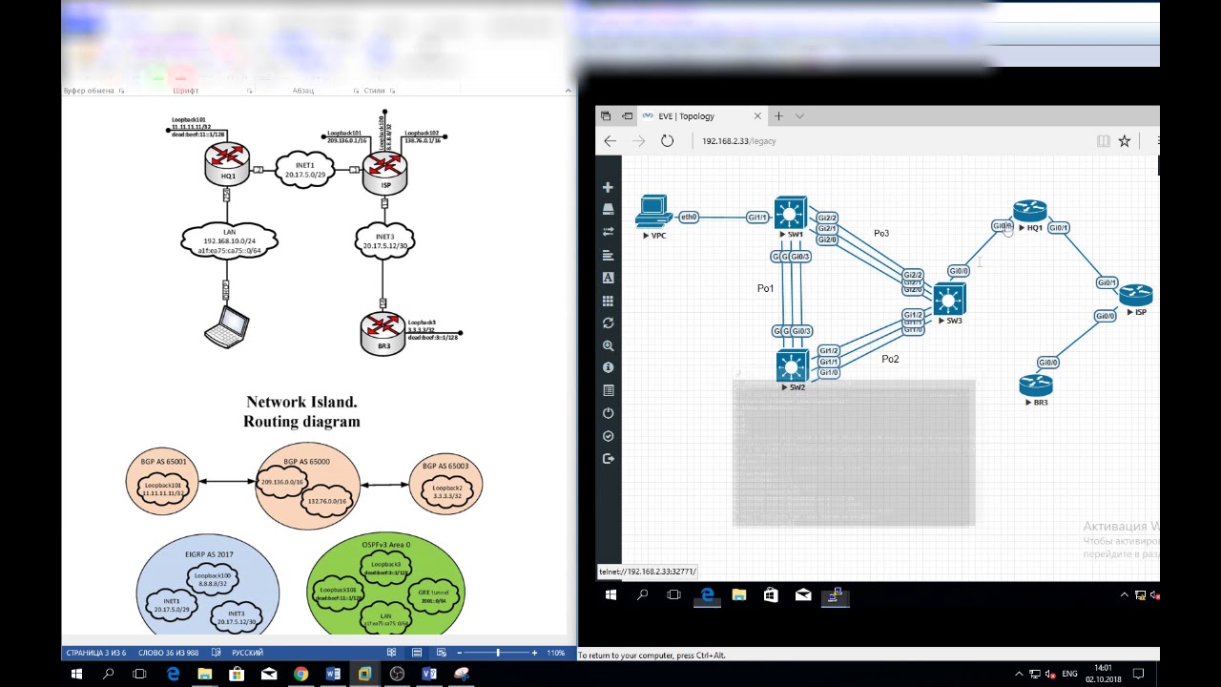Select the HQ1 router node in EVE topology

1030,211
